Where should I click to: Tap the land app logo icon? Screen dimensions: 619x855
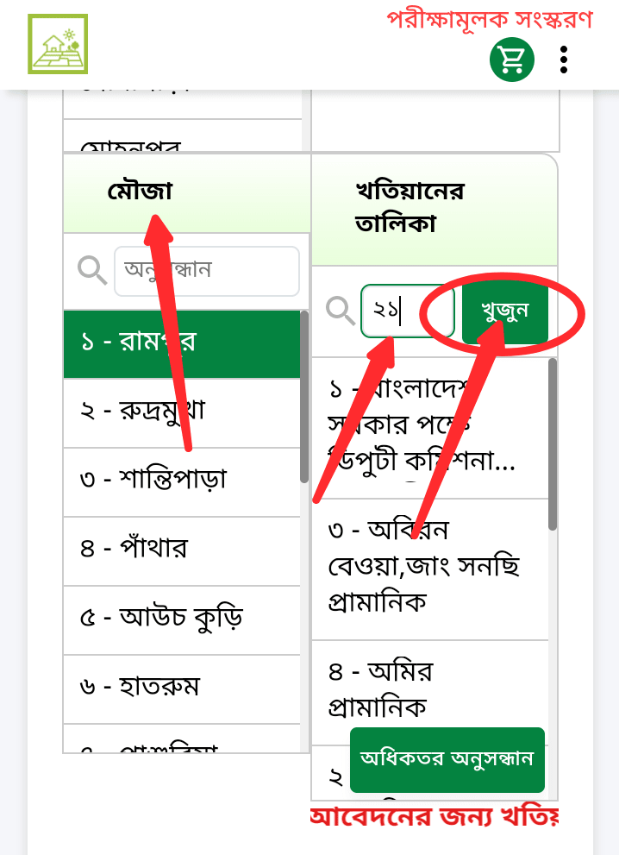[x=58, y=44]
